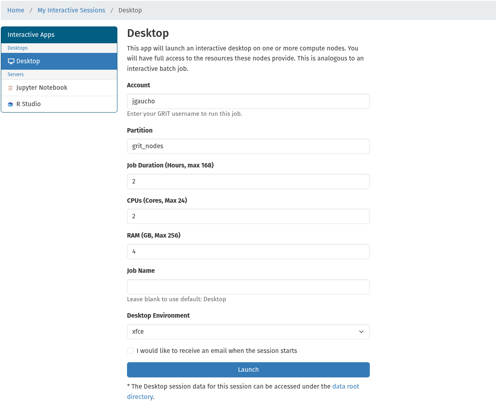Select the Desktop sidebar item
Screen dimensions: 496x405
pyautogui.click(x=28, y=61)
